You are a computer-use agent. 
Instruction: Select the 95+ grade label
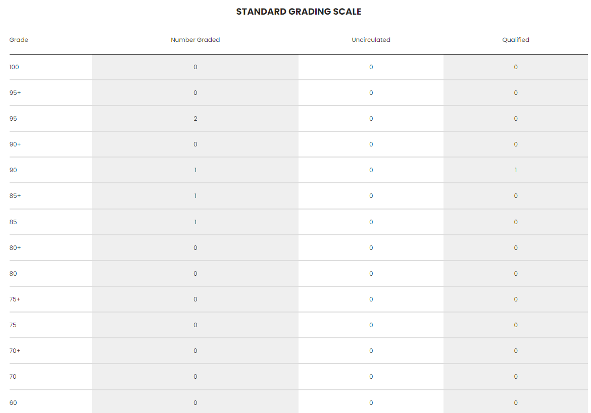15,93
